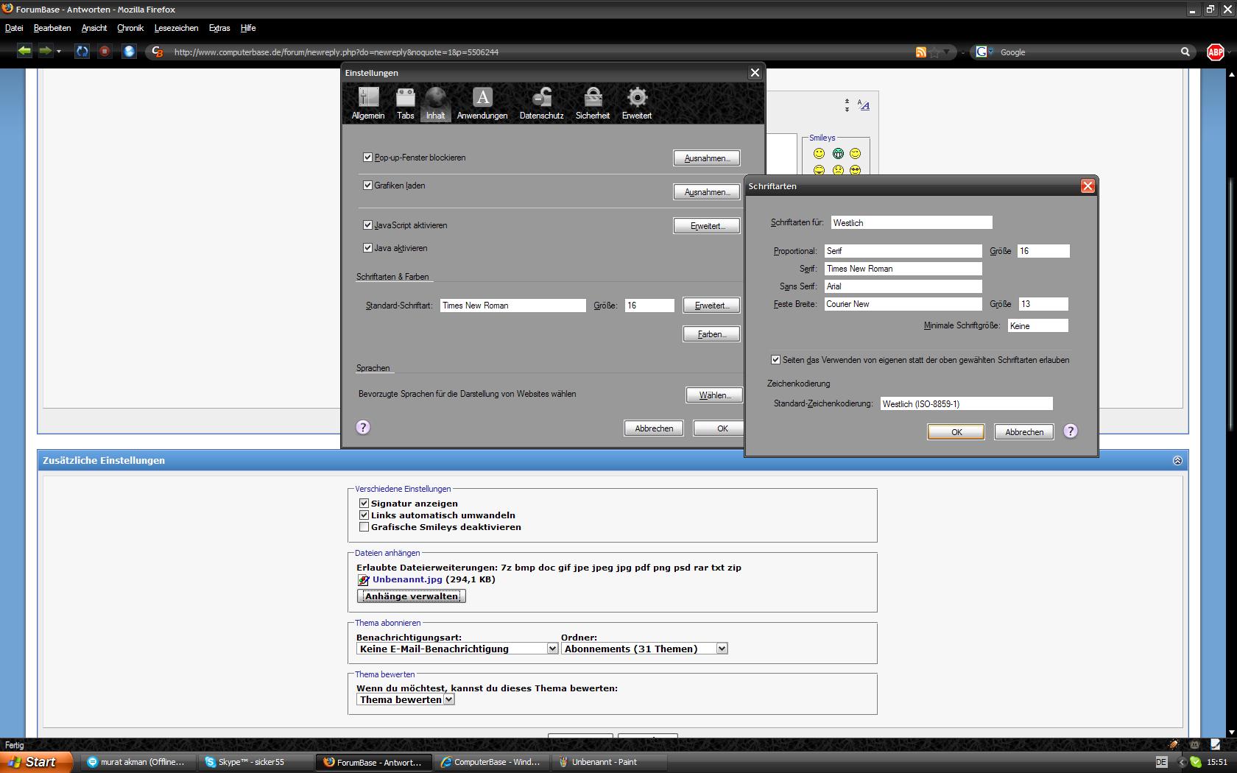
Task: Click the ComputerBase site favicon in address bar
Action: tap(157, 52)
